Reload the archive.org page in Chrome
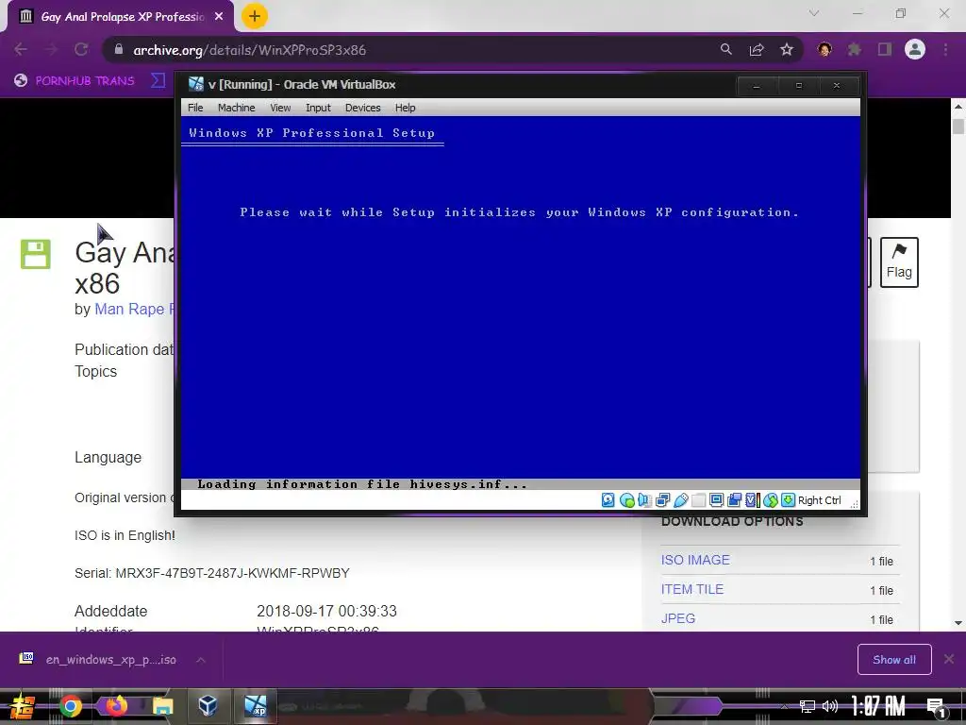Screen dimensions: 966x725 coord(81,49)
